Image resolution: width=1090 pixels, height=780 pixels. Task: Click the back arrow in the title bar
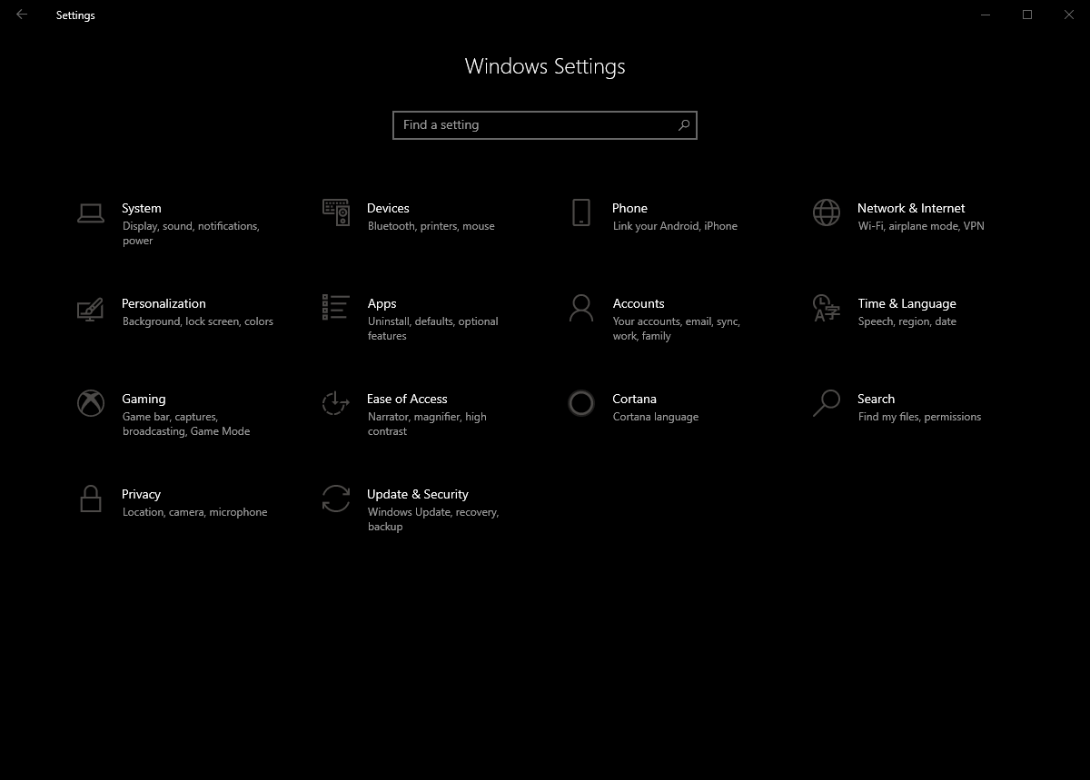21,15
